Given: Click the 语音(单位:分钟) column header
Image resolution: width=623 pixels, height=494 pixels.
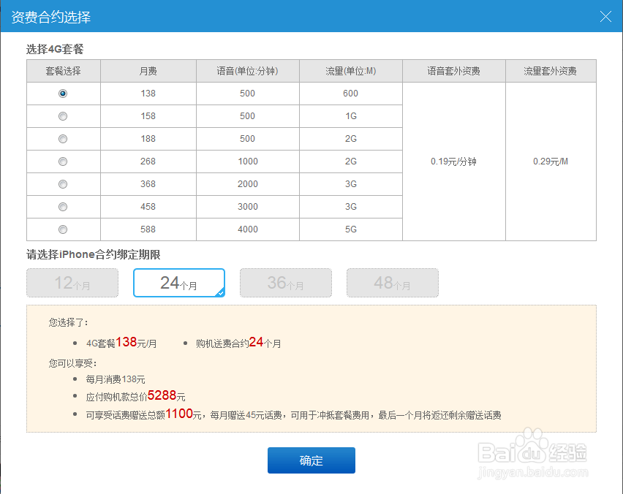Looking at the screenshot, I should (x=247, y=71).
